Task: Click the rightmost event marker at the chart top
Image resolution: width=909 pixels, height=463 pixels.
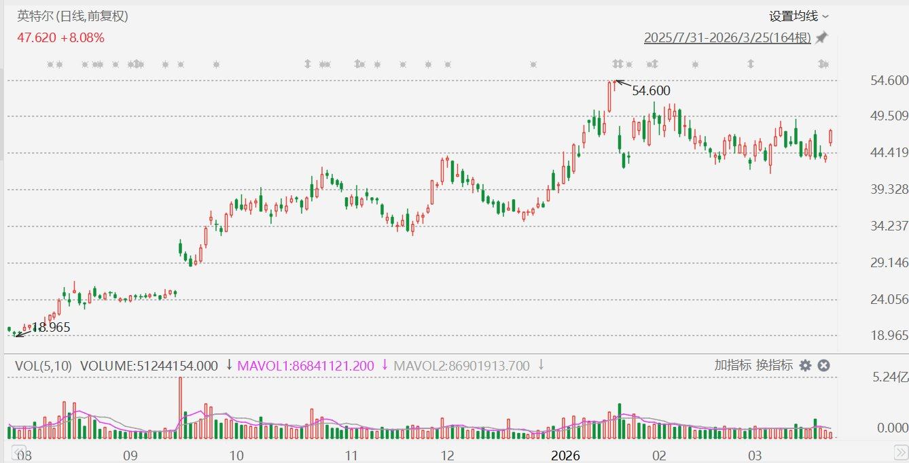Action: tap(824, 65)
